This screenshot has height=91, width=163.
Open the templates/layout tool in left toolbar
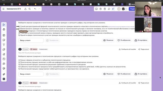(4, 35)
